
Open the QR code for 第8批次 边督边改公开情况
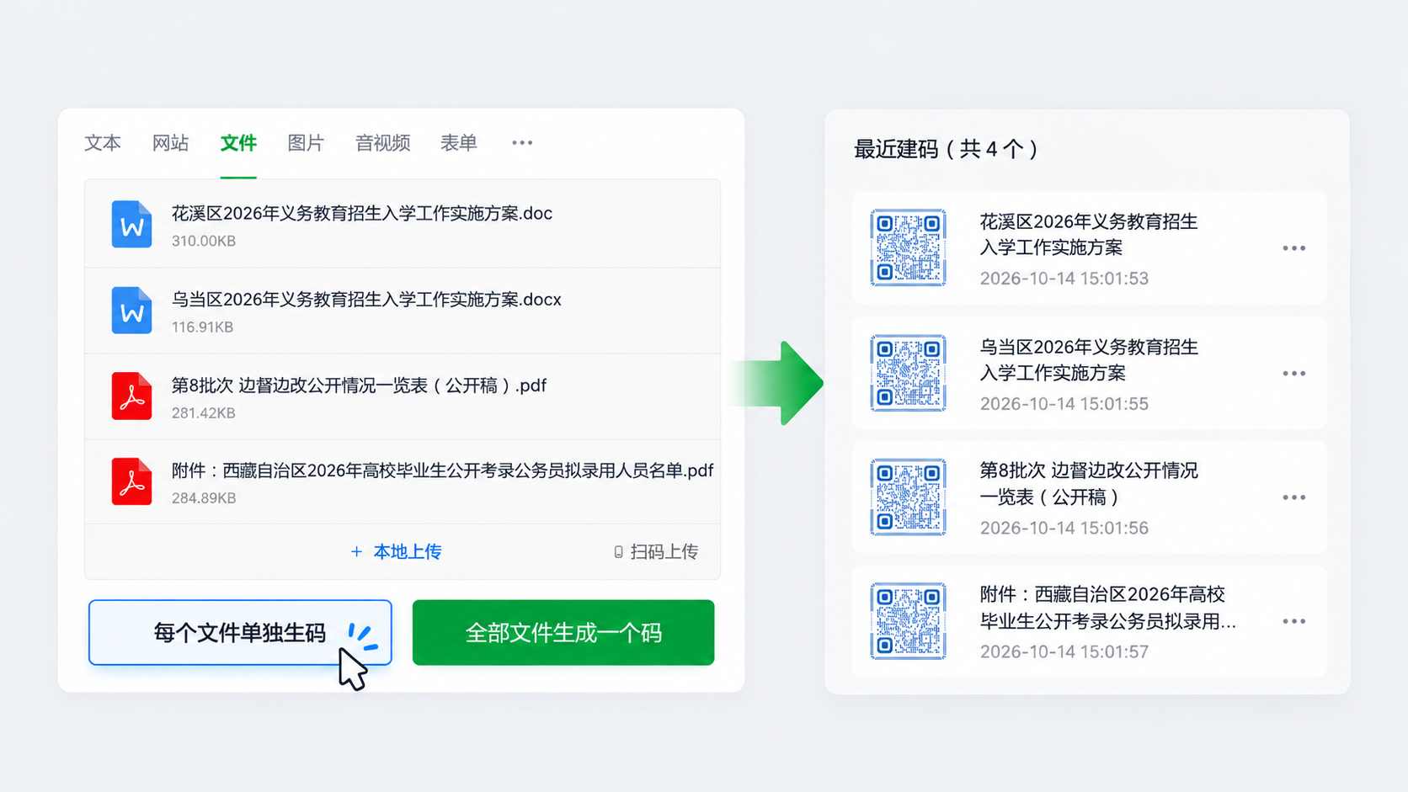pyautogui.click(x=908, y=497)
